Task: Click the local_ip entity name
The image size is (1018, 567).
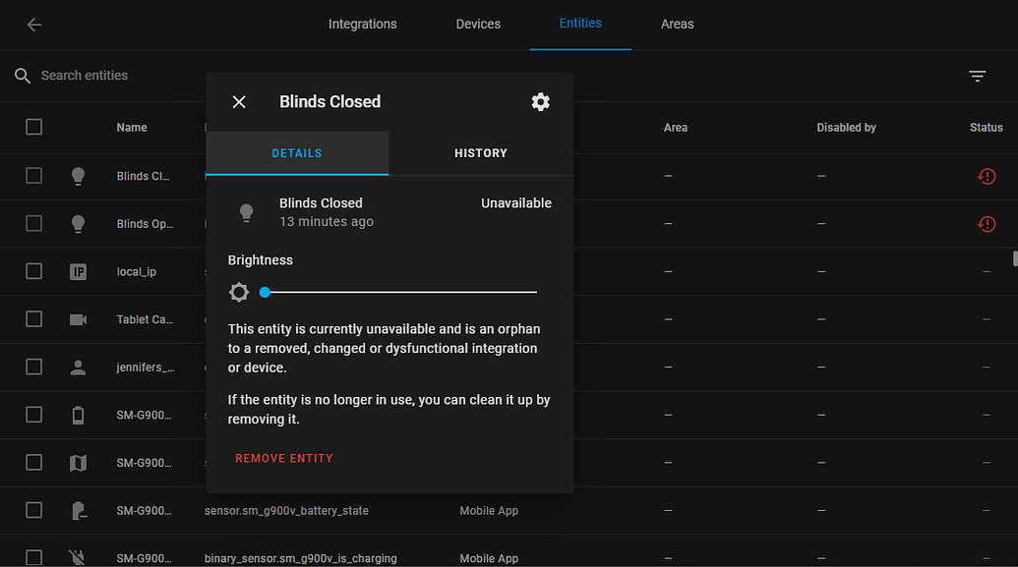Action: click(x=137, y=272)
